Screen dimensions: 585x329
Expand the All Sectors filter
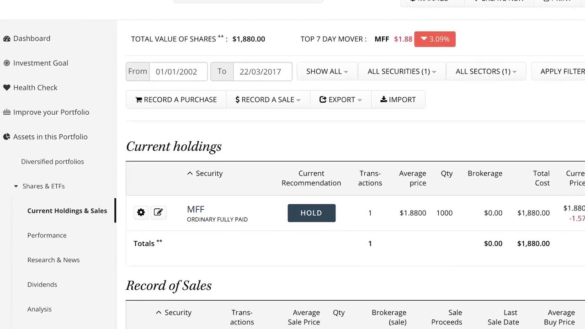click(485, 72)
